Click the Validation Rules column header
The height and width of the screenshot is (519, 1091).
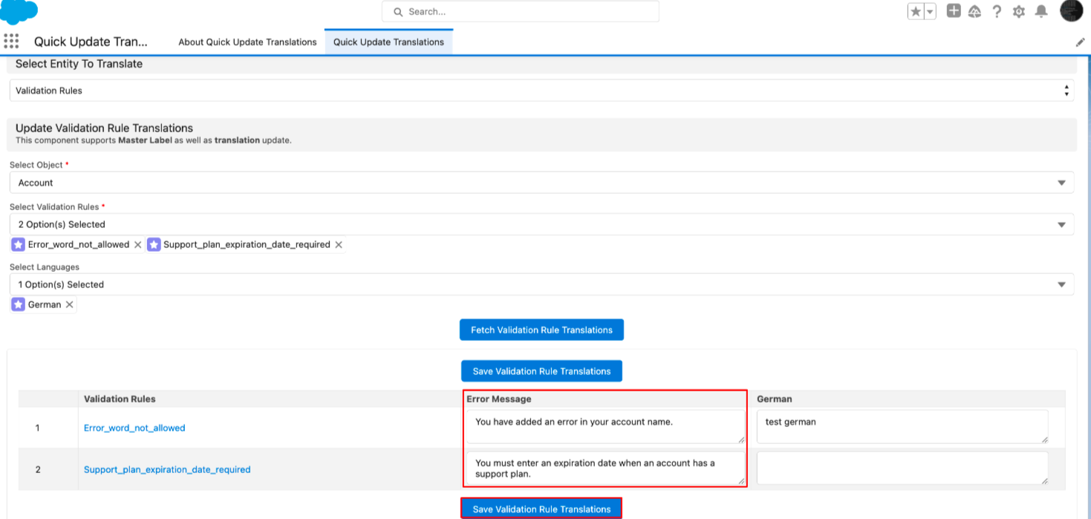tap(120, 399)
